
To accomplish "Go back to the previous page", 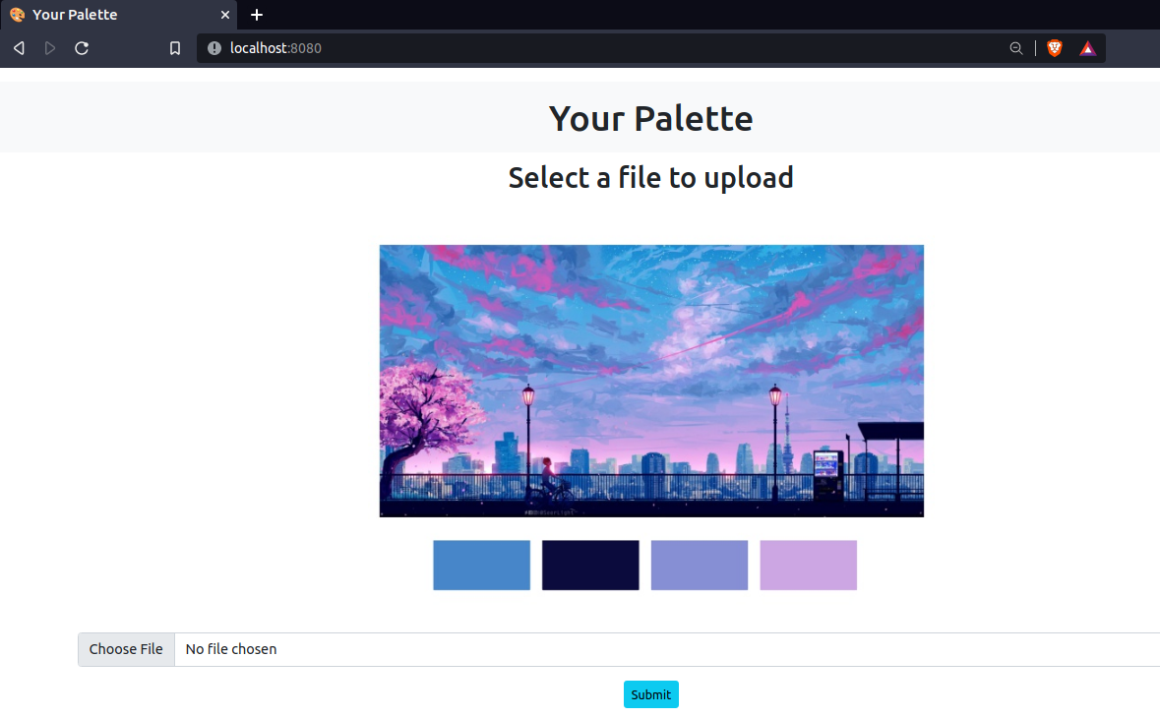I will pos(19,48).
